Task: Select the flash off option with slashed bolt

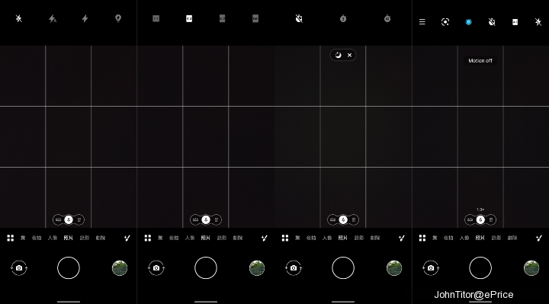Action: click(19, 18)
